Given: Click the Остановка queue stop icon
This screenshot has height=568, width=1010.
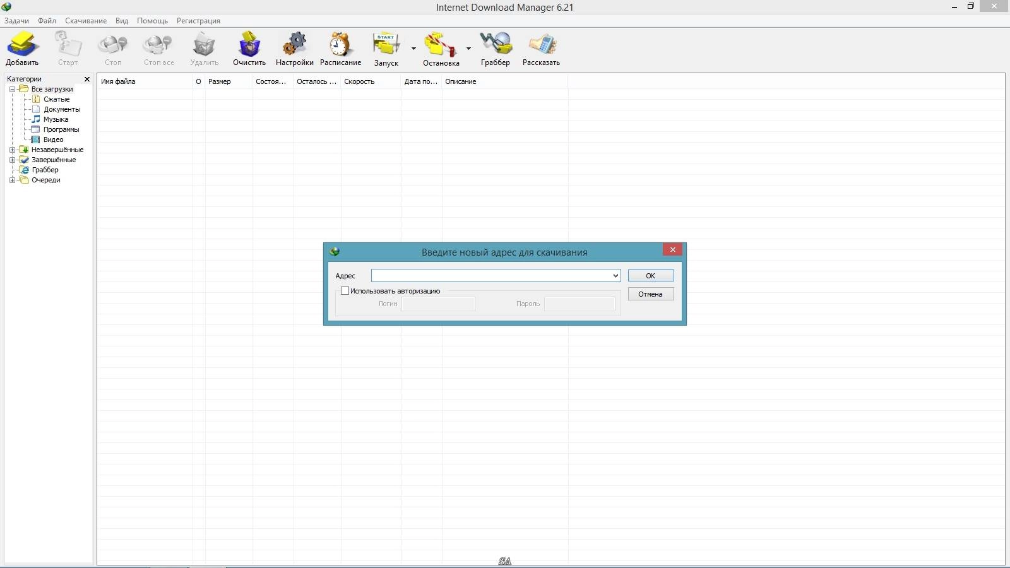Looking at the screenshot, I should (441, 45).
